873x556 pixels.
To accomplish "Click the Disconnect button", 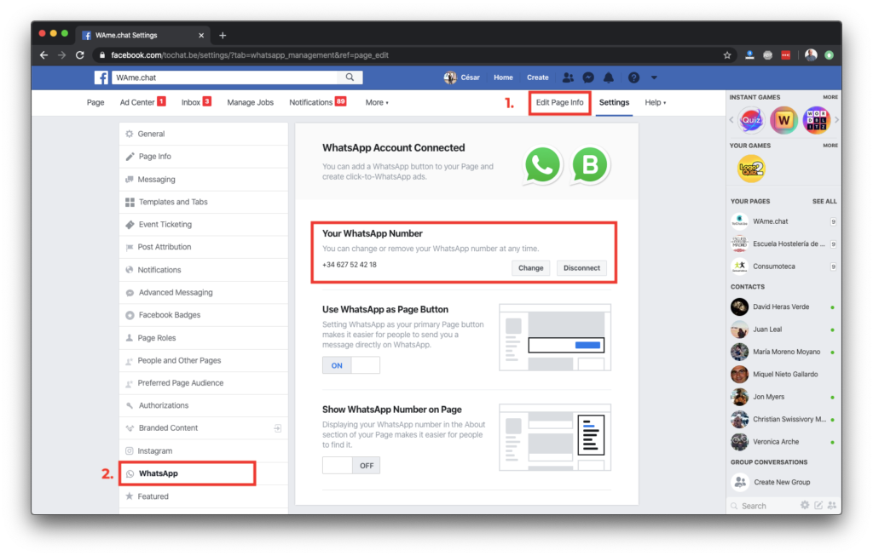I will point(581,268).
